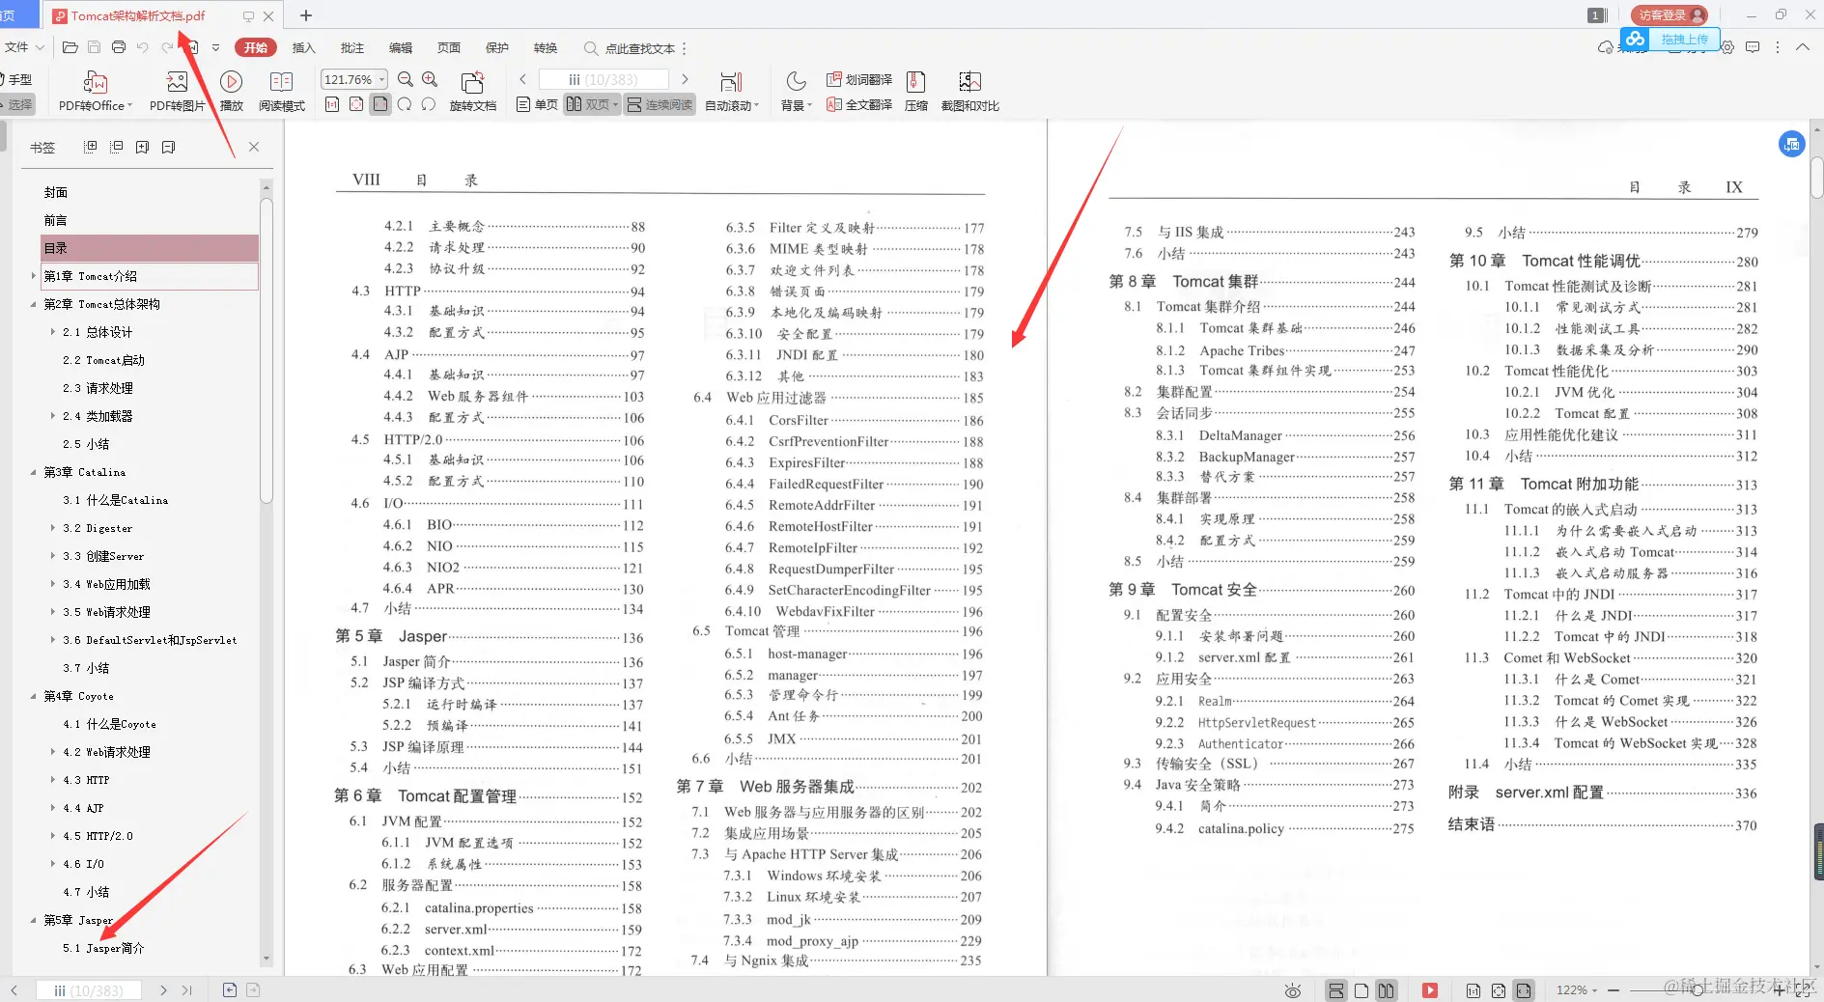Viewport: 1824px width, 1002px height.
Task: Toggle 连续阅读 continuous reading
Action: click(x=659, y=104)
